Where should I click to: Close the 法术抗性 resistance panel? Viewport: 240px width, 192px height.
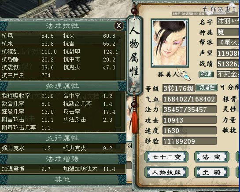(119, 25)
